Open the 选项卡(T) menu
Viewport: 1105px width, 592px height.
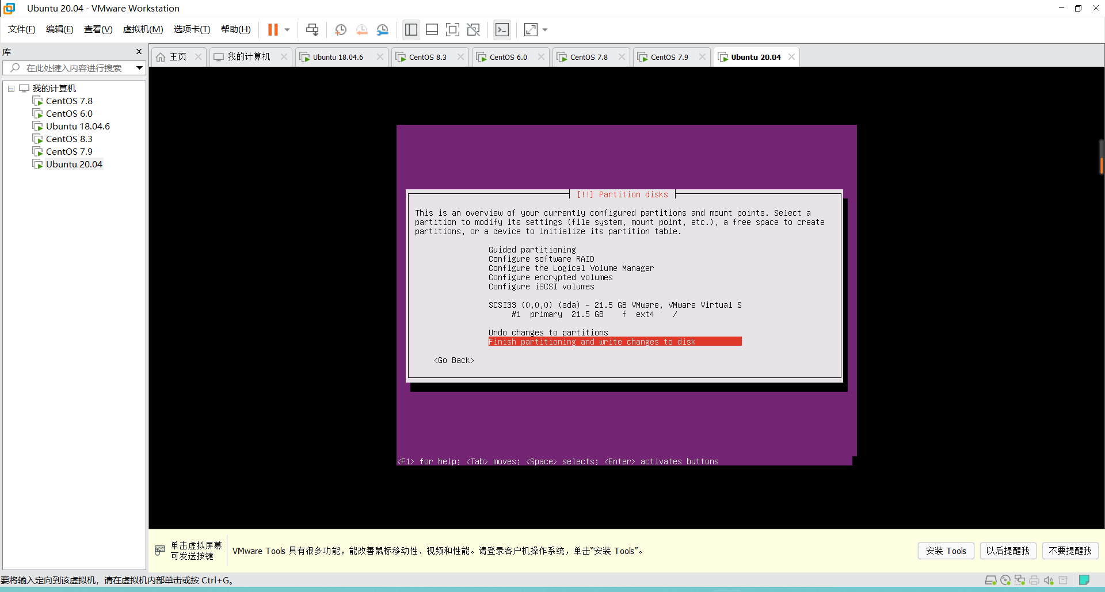click(192, 29)
